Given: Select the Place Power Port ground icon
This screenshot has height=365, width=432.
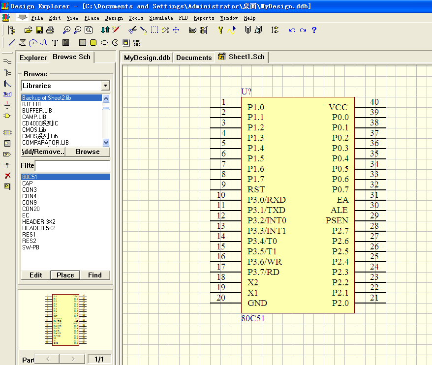Looking at the screenshot, I should [x=7, y=105].
